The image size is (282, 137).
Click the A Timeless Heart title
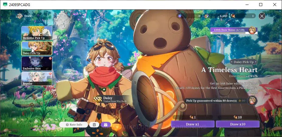point(229,70)
